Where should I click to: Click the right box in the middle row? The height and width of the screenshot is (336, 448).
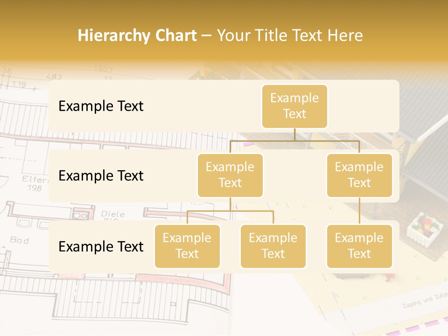[x=359, y=175]
